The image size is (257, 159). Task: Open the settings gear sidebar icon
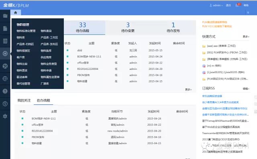pos(5,116)
